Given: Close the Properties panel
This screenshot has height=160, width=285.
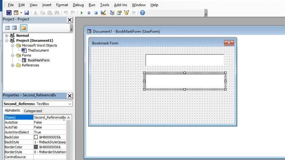Looking at the screenshot, I should coord(69,96).
